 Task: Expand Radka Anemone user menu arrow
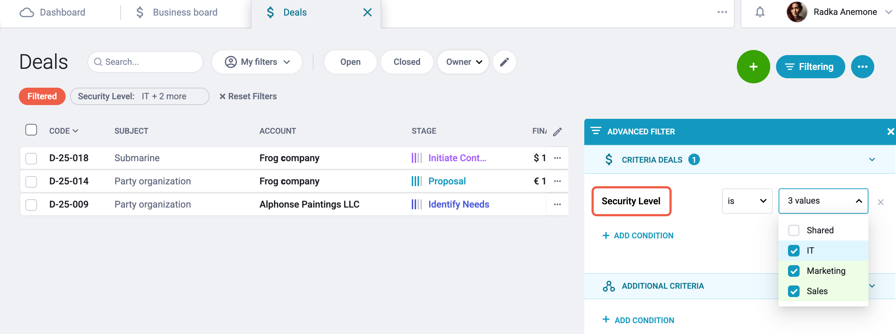point(888,12)
